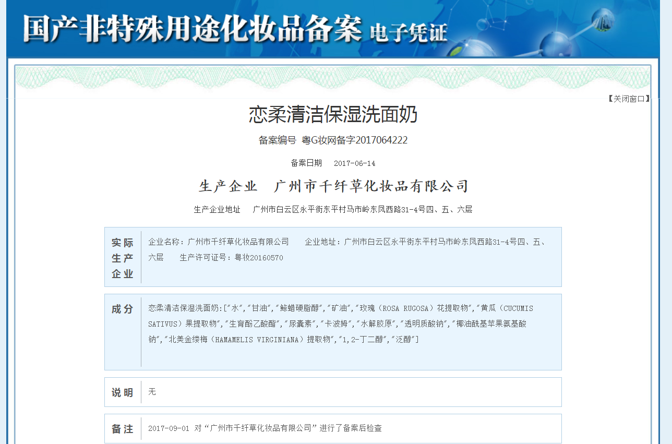Click the ingredient 透明质酸钠

(425, 324)
